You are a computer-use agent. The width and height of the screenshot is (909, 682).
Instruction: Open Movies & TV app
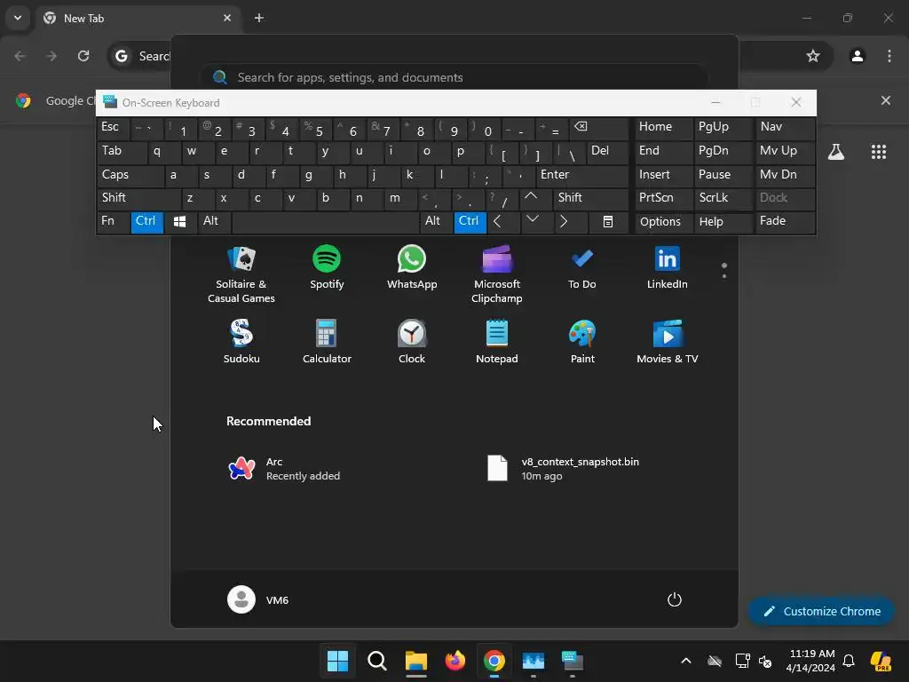coord(667,342)
